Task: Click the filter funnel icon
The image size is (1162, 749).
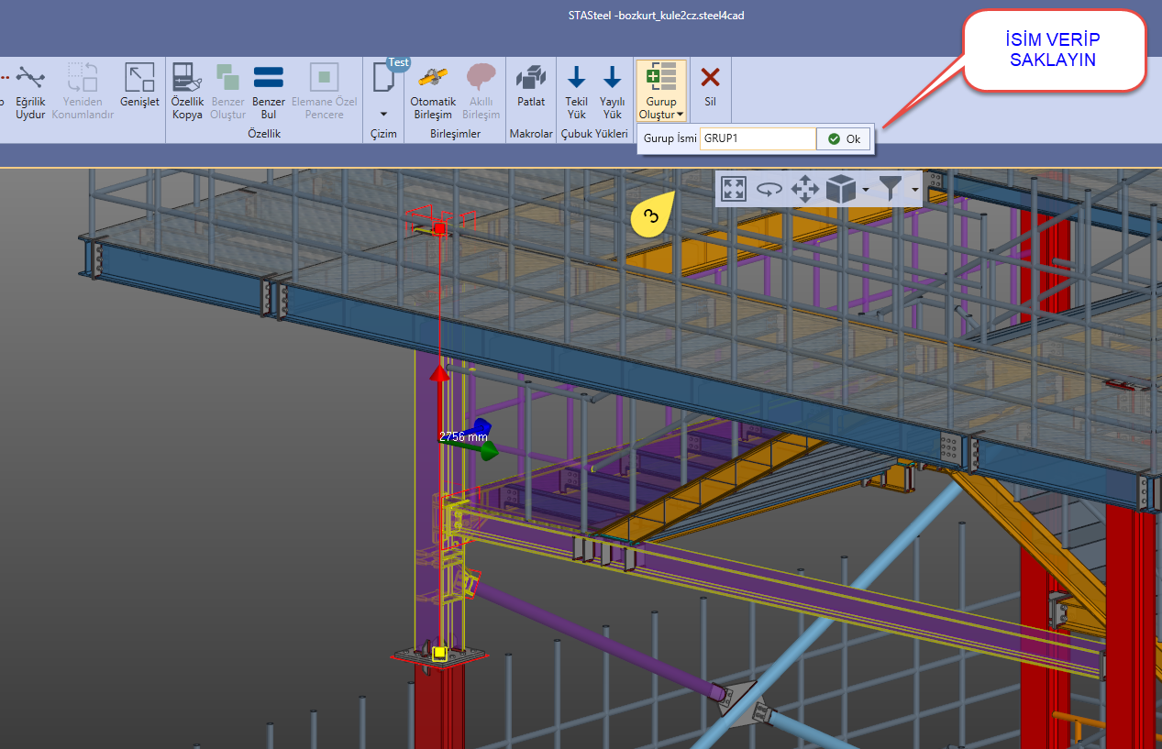Action: pyautogui.click(x=891, y=189)
